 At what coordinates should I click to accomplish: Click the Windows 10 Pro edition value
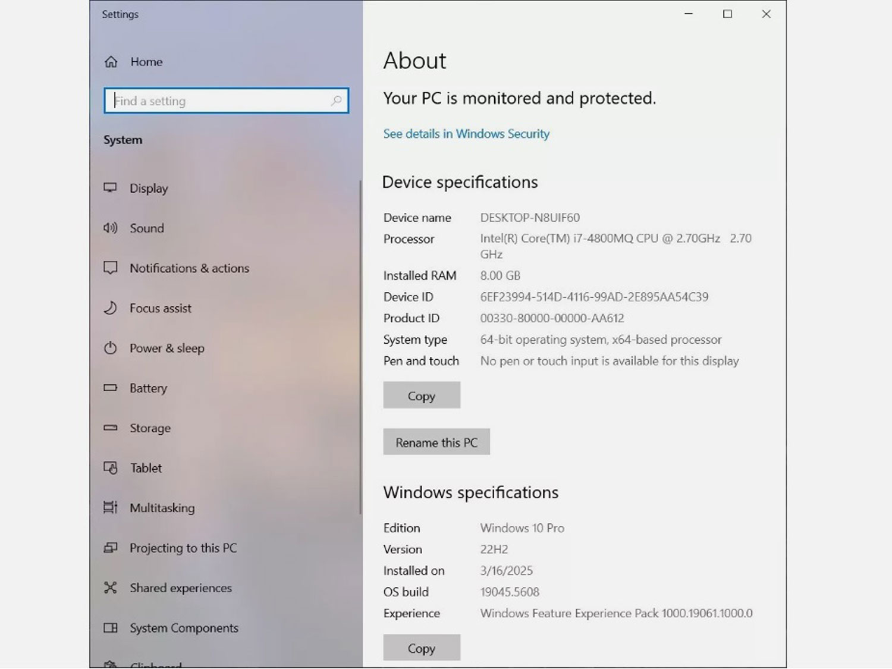(522, 528)
